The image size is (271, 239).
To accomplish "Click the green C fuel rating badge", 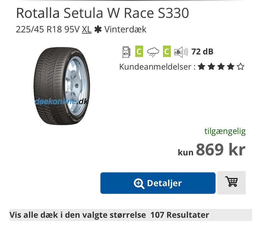I will coord(139,51).
